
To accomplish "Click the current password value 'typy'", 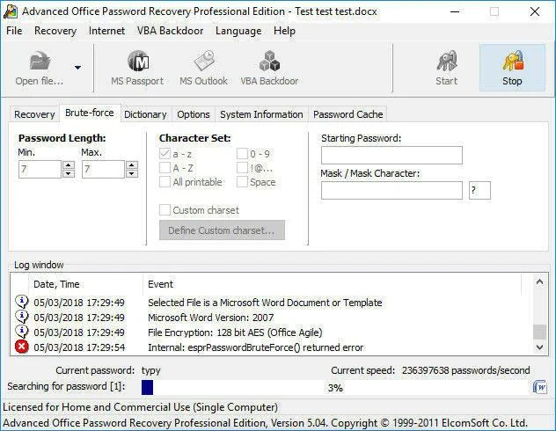I will point(151,370).
